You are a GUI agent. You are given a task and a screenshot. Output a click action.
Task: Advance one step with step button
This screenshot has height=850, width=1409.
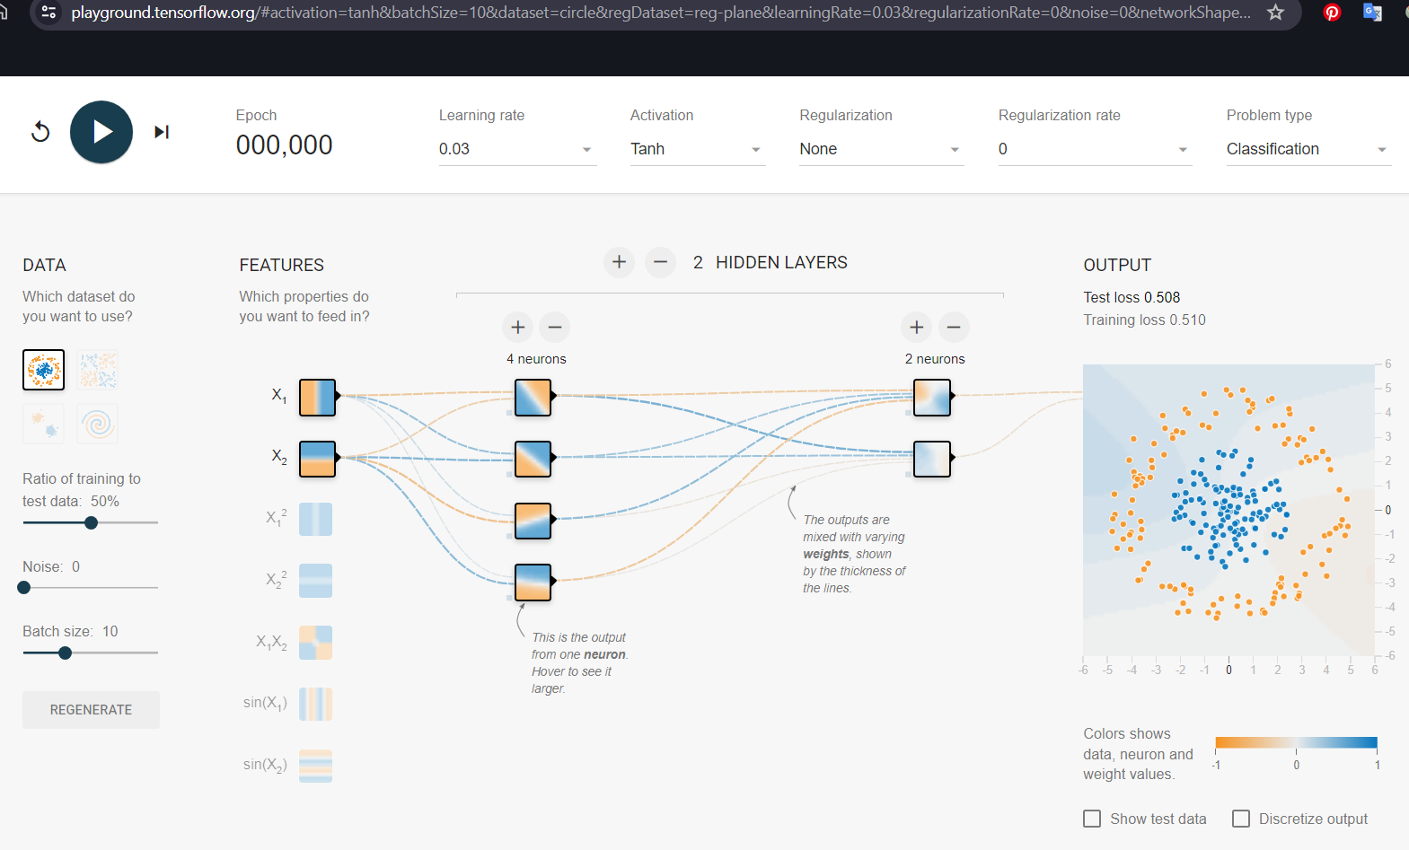[162, 132]
